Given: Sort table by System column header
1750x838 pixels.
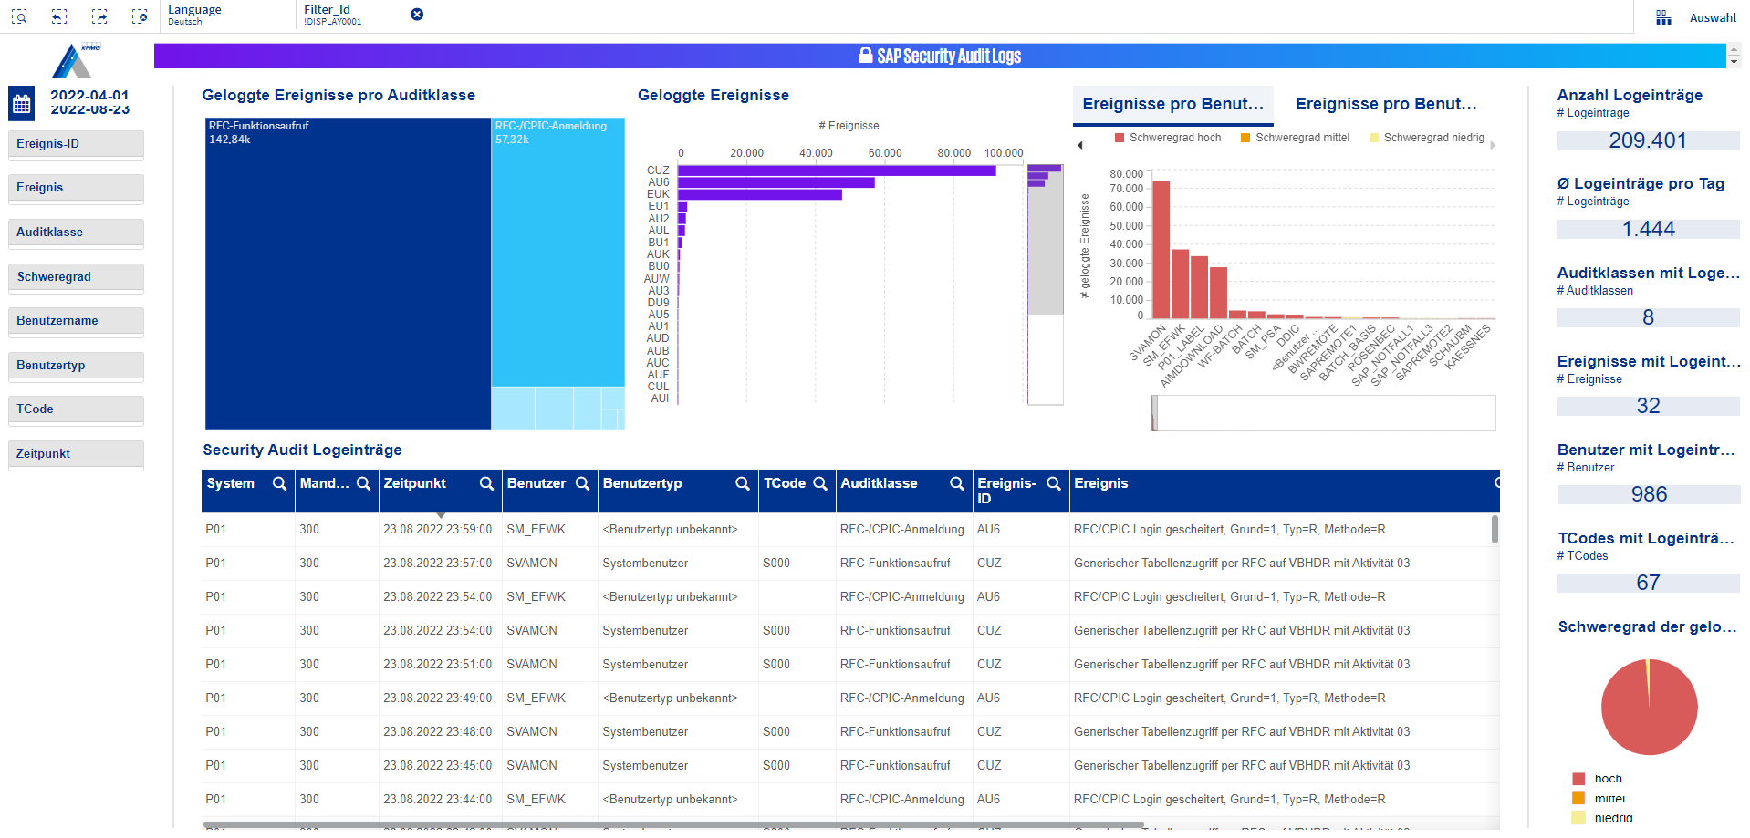Looking at the screenshot, I should (x=231, y=483).
